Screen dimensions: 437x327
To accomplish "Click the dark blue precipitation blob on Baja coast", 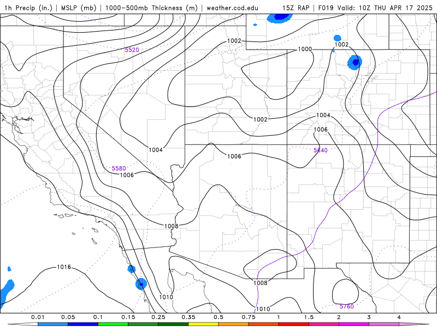I will pyautogui.click(x=141, y=284).
